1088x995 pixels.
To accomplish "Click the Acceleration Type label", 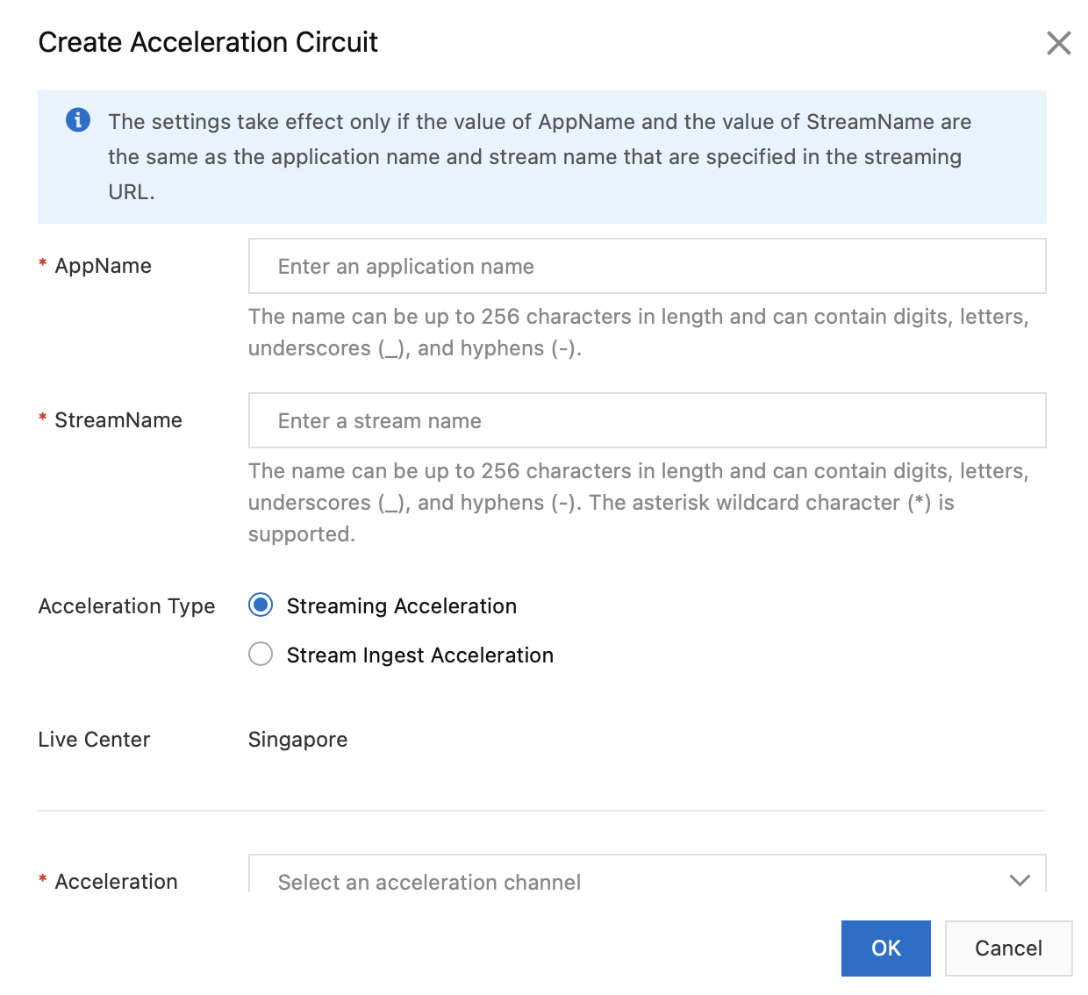I will point(126,606).
